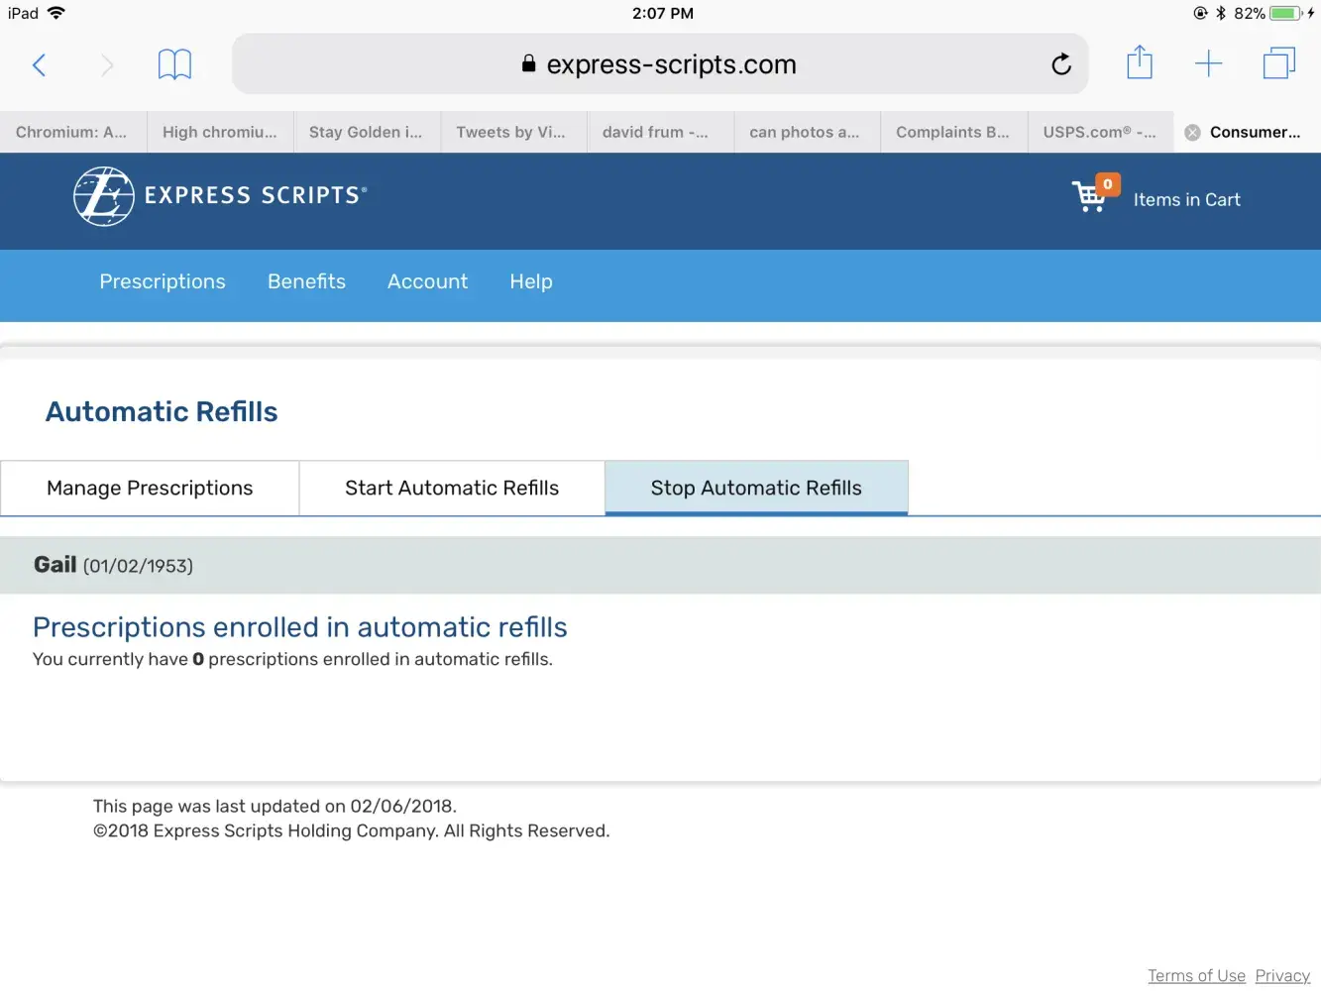Screen dimensions: 1321x991
Task: Select the Manage Prescriptions tab
Action: coord(150,488)
